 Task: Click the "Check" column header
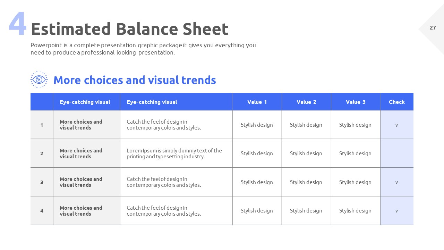tap(396, 102)
